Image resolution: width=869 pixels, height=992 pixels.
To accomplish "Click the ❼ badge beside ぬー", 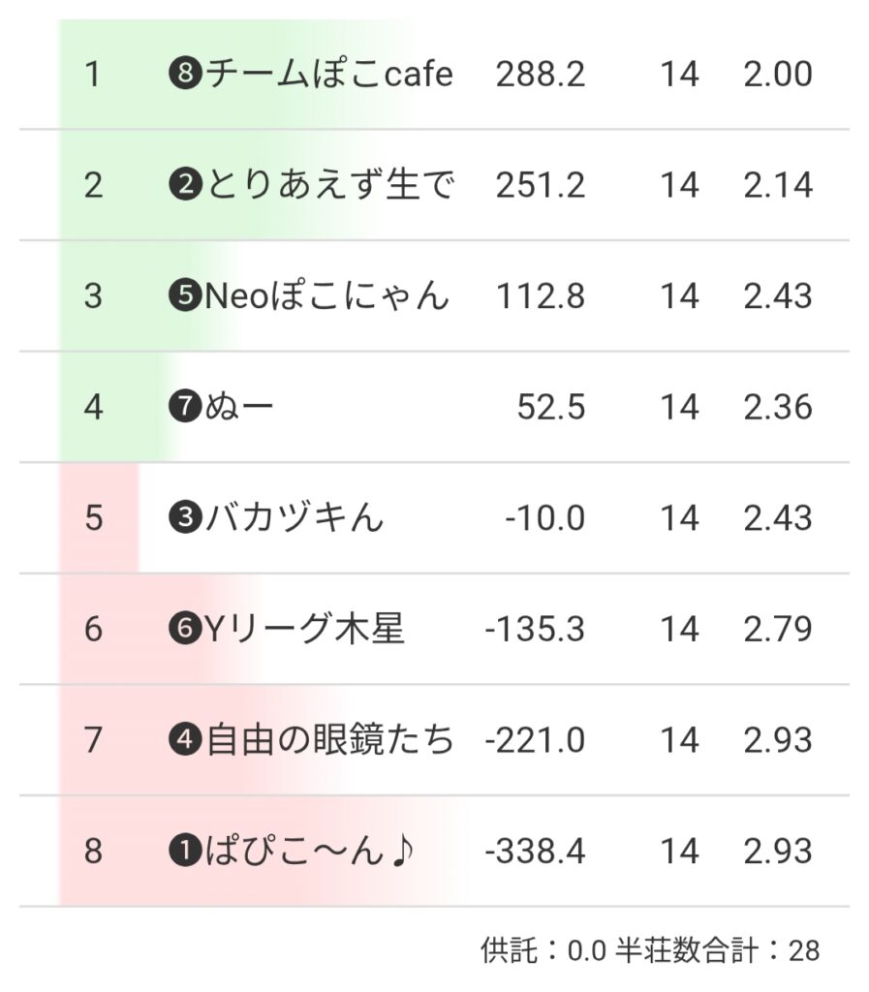I will pos(184,408).
